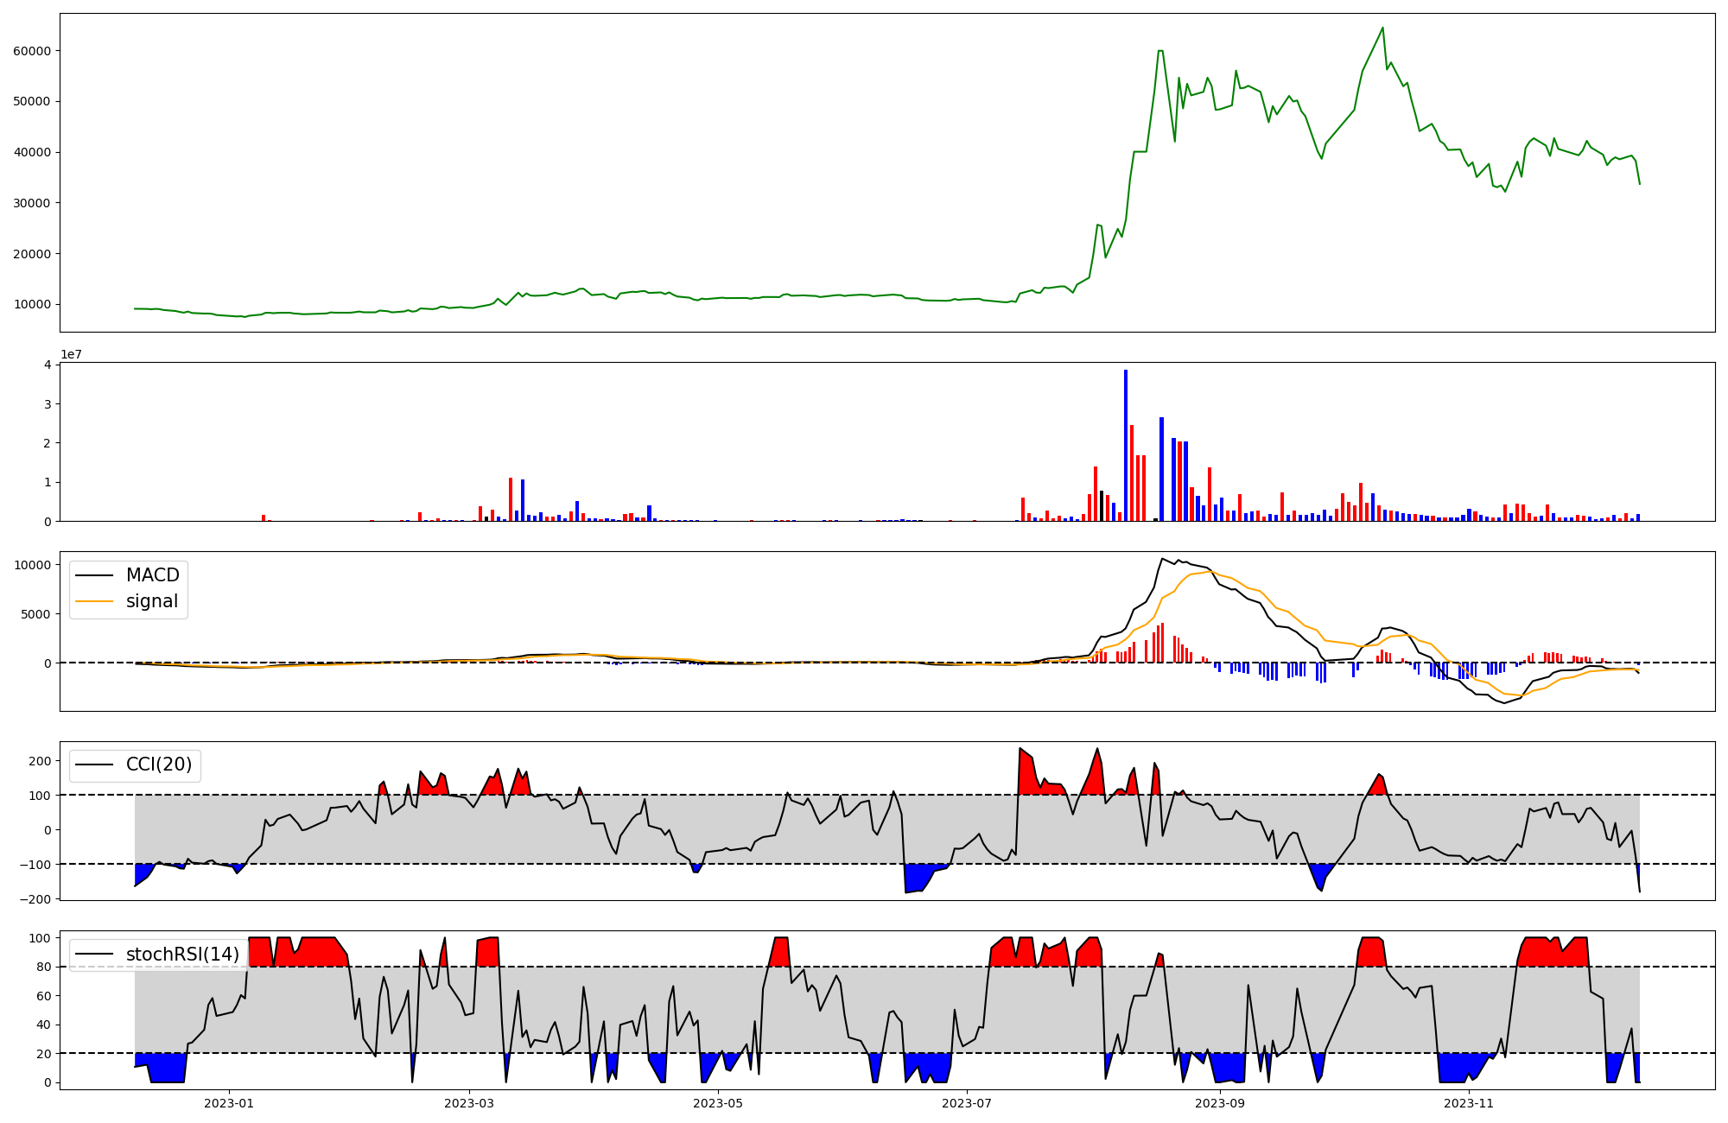The image size is (1728, 1123).
Task: Click the 1e7 volume axis scale label
Action: tap(71, 354)
